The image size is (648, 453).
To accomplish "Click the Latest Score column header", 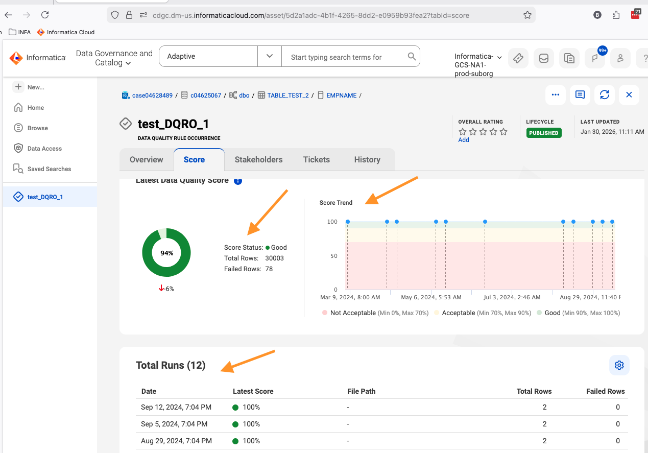I will pos(253,391).
